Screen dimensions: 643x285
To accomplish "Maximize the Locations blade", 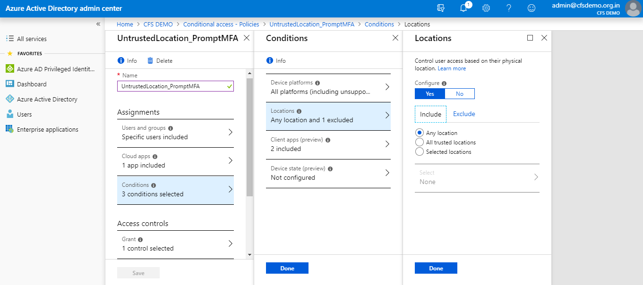I will point(530,38).
